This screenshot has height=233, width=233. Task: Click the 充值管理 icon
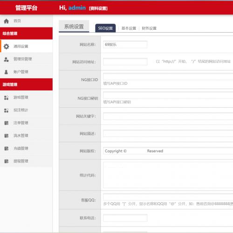point(6,149)
